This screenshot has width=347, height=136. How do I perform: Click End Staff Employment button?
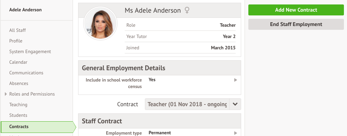point(296,24)
